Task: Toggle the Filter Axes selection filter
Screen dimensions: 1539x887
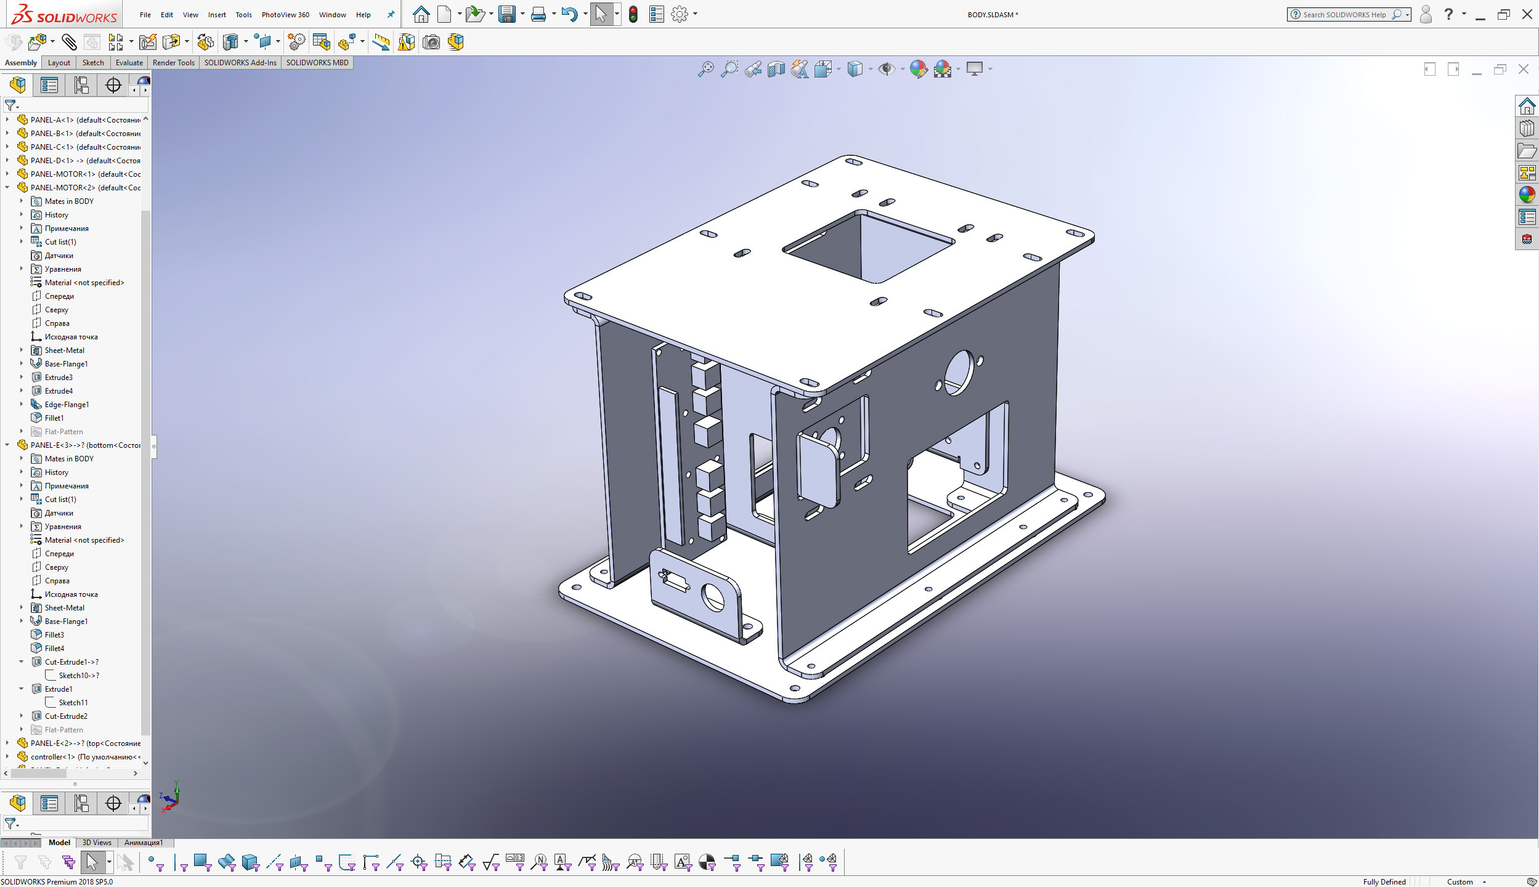Action: click(275, 862)
